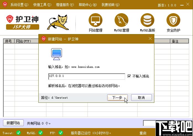Open the MySQL面板 database icon

coord(147,20)
